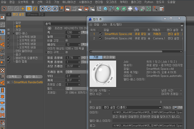The image size is (194, 129).
Task: Select the Live Selection arrow tool
Action: click(4, 9)
